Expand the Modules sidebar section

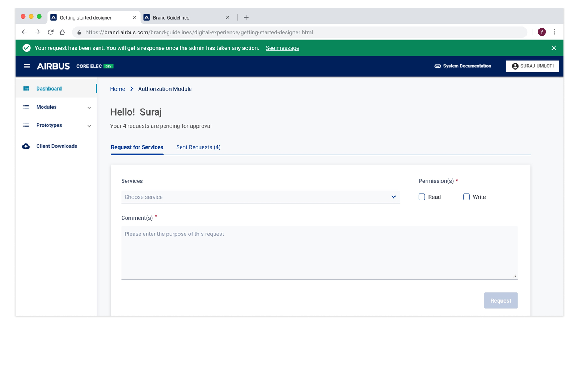tap(57, 107)
